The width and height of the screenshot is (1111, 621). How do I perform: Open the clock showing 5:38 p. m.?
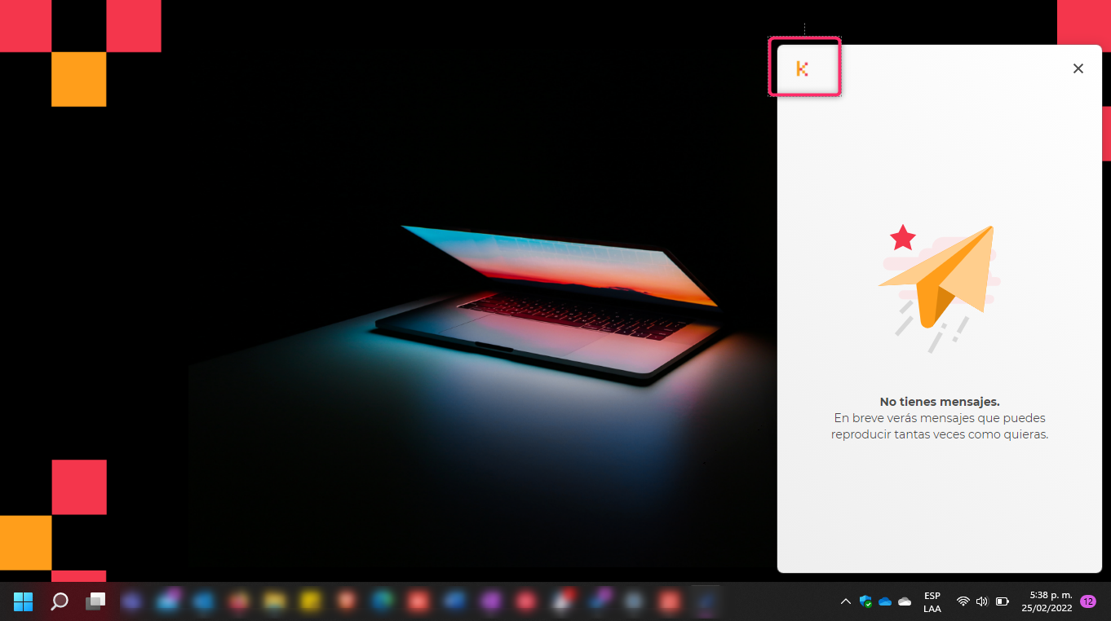coord(1051,601)
